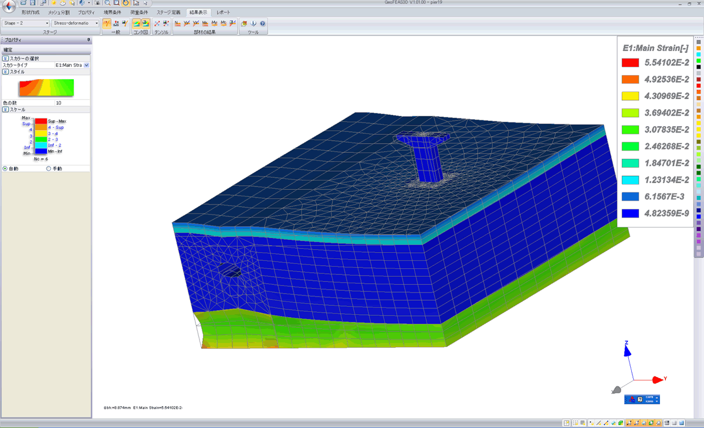Screen dimensions: 704x428
Task: Click the save floppy disk icon
Action: [x=33, y=3]
